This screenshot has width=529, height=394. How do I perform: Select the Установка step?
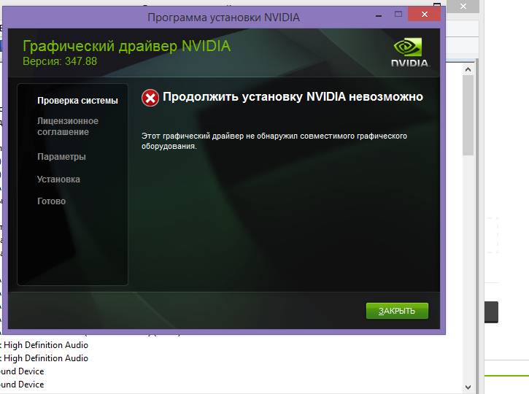[x=58, y=179]
